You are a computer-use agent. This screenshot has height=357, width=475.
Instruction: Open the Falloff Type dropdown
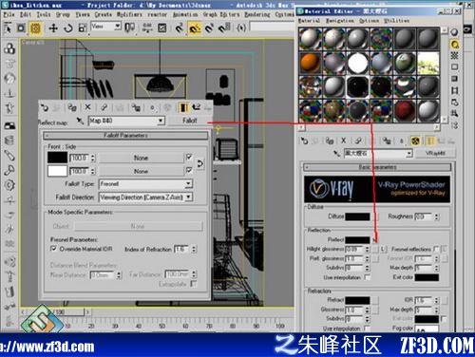(146, 184)
